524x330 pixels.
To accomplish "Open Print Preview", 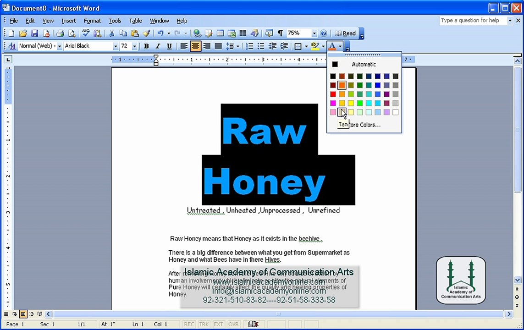I will [x=72, y=33].
